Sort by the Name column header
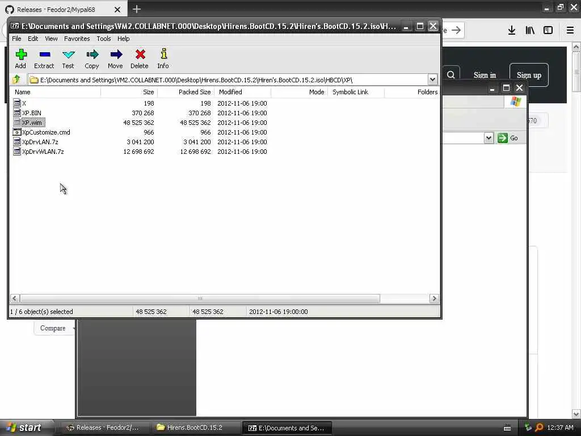 tap(55, 92)
